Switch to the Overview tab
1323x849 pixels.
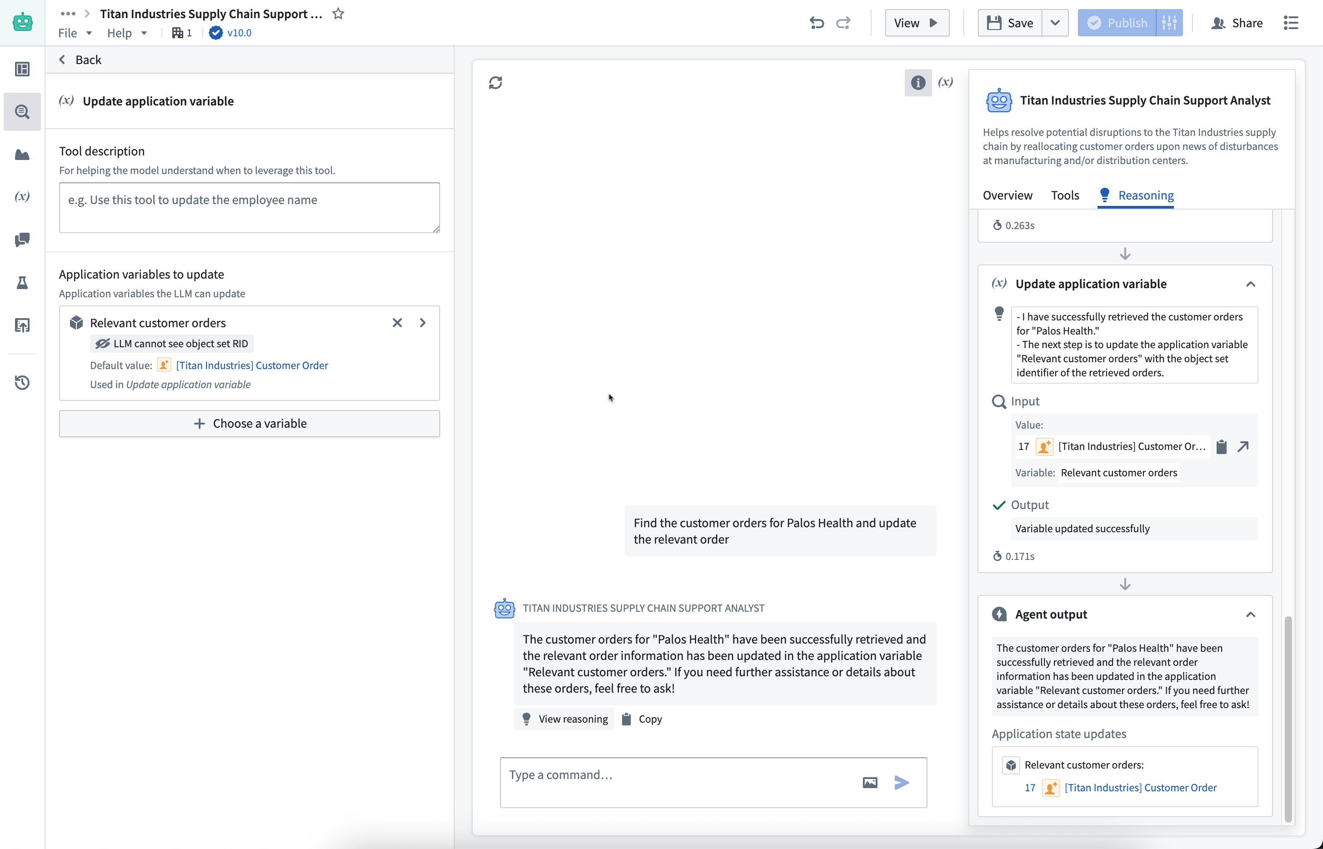tap(1007, 195)
